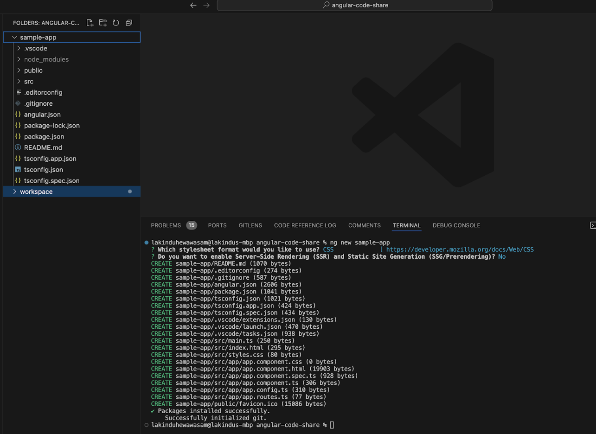Click the terminal shell icon at panel right
The width and height of the screenshot is (596, 434).
(592, 225)
